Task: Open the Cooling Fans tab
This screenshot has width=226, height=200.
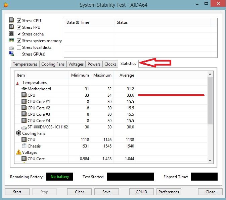Action: [53, 64]
